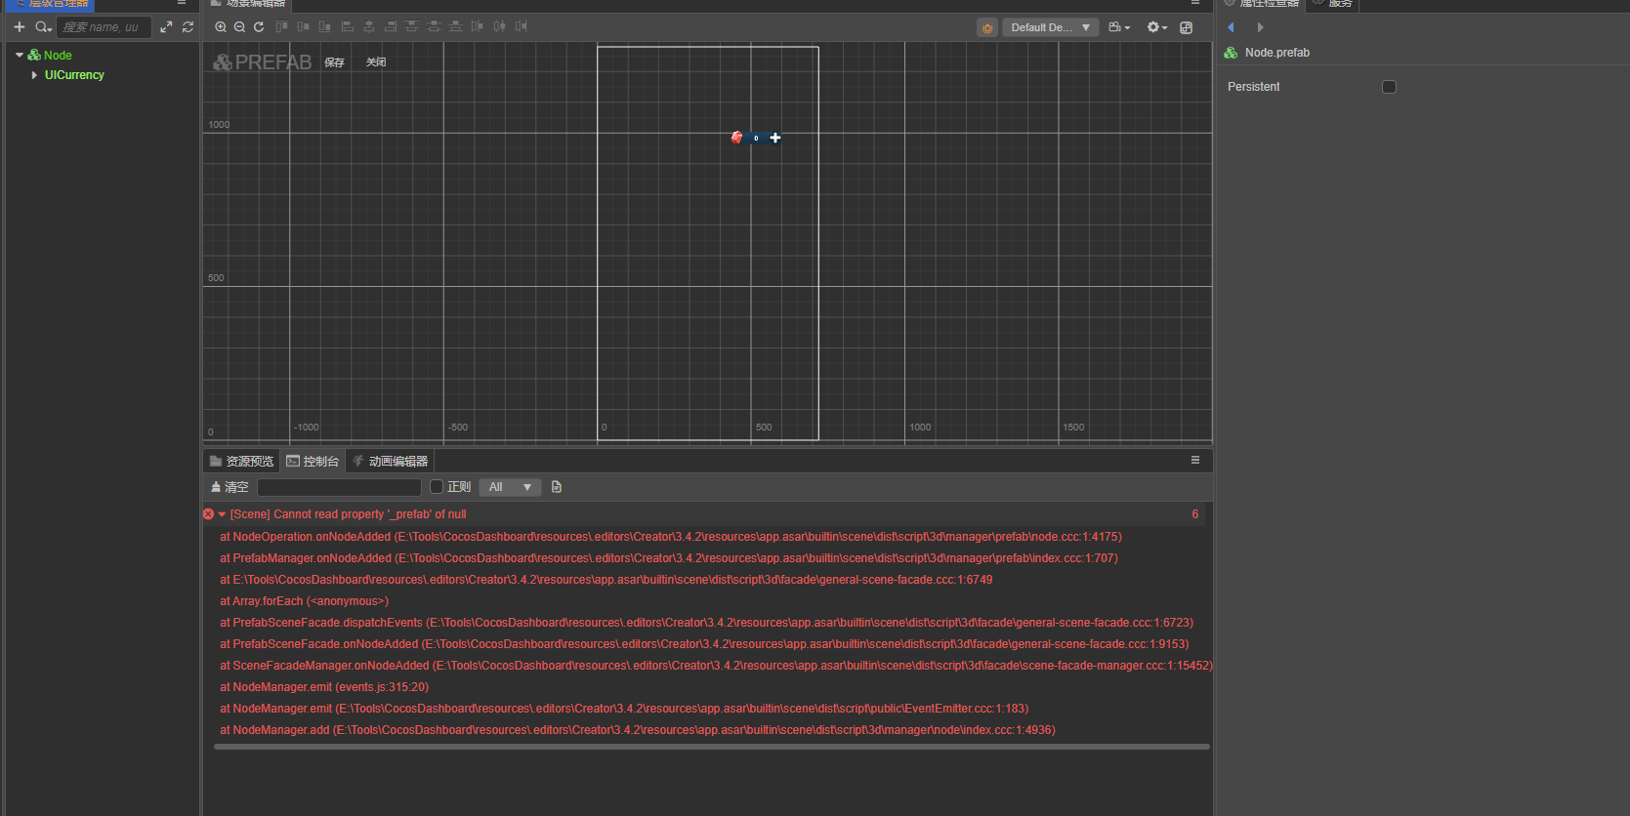Zoom out of the scene view

tap(239, 27)
